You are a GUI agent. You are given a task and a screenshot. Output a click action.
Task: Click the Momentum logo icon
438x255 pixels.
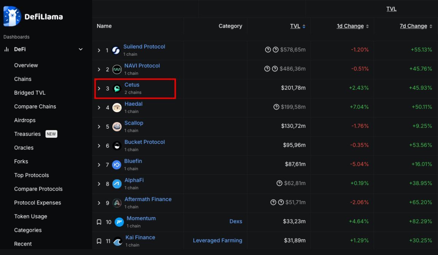point(119,222)
